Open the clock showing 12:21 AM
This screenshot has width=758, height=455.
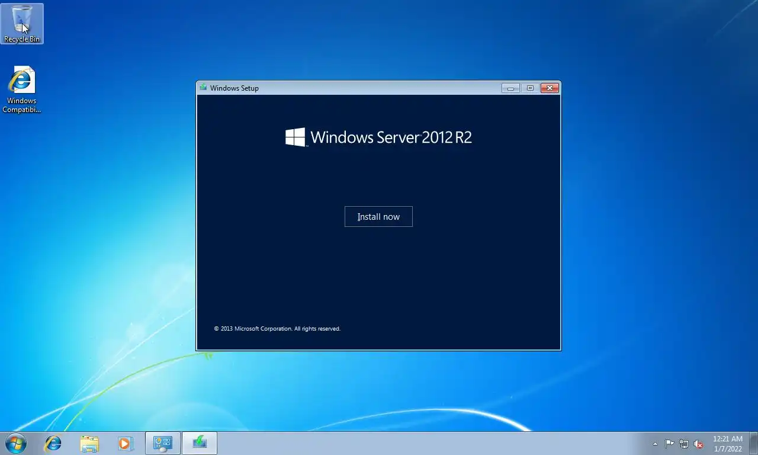click(x=728, y=444)
